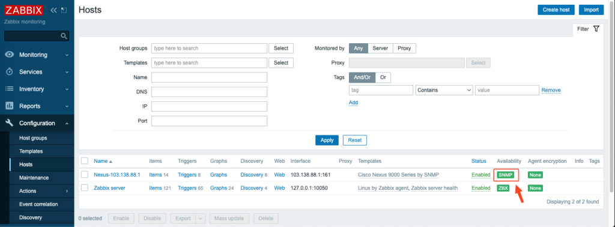Click the Remove tag link
Viewport: 615px width, 227px height.
[x=551, y=90]
